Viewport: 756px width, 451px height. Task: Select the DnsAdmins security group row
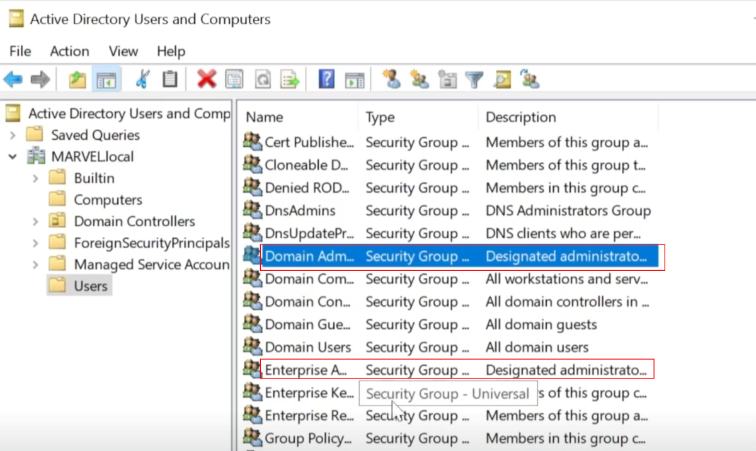click(300, 211)
